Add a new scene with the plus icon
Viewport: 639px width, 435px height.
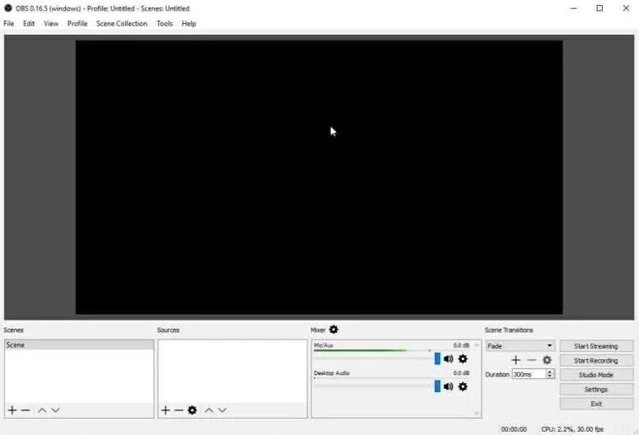point(12,410)
